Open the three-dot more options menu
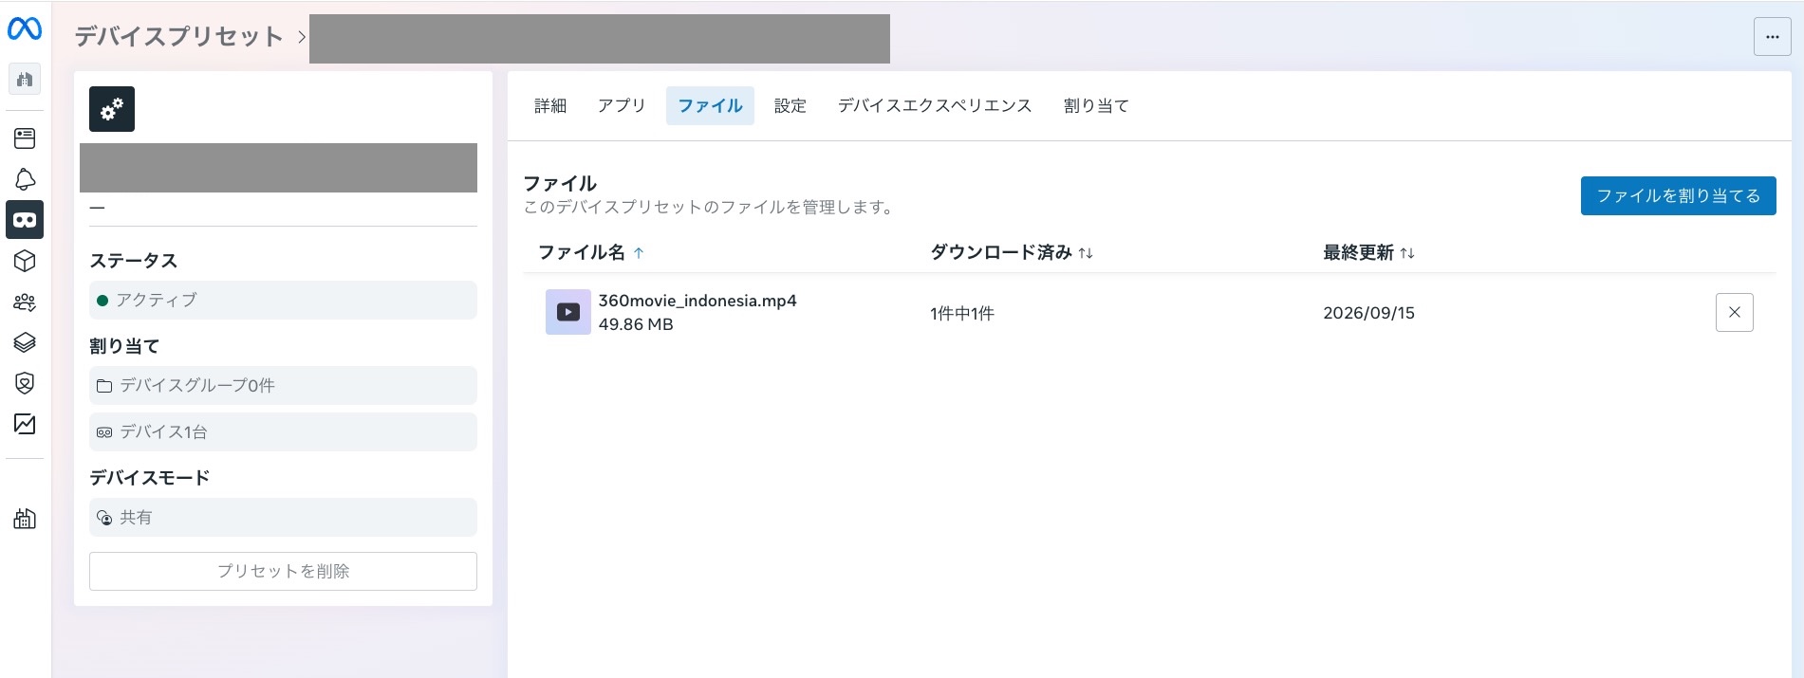The width and height of the screenshot is (1804, 678). tap(1772, 37)
